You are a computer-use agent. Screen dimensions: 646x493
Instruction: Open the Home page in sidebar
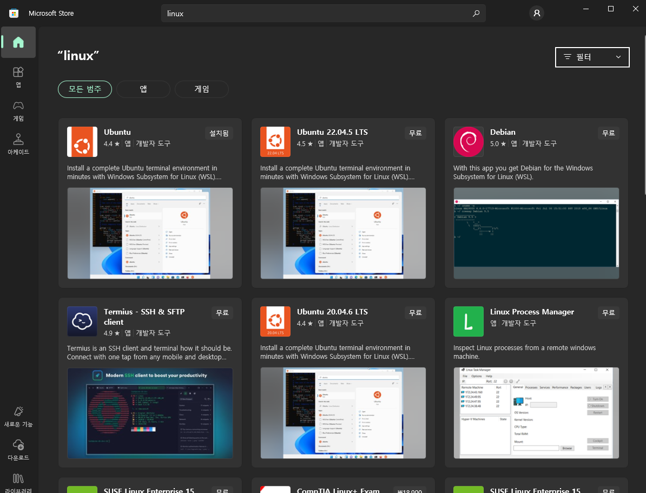18,42
